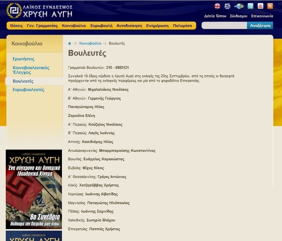Click the name Παναγιώτης Ηλιόπουλος
Screen dimensions: 282x241
108,203
